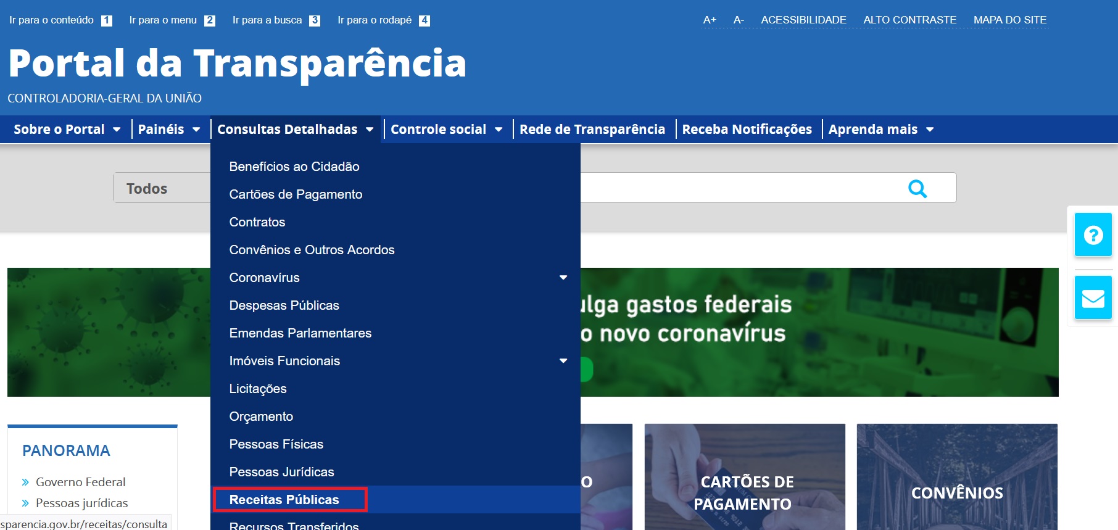Expand the Coronavírus submenu arrow
Screen dimensions: 1118x530
point(563,278)
